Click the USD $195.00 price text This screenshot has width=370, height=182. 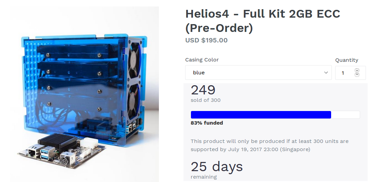[x=206, y=40]
